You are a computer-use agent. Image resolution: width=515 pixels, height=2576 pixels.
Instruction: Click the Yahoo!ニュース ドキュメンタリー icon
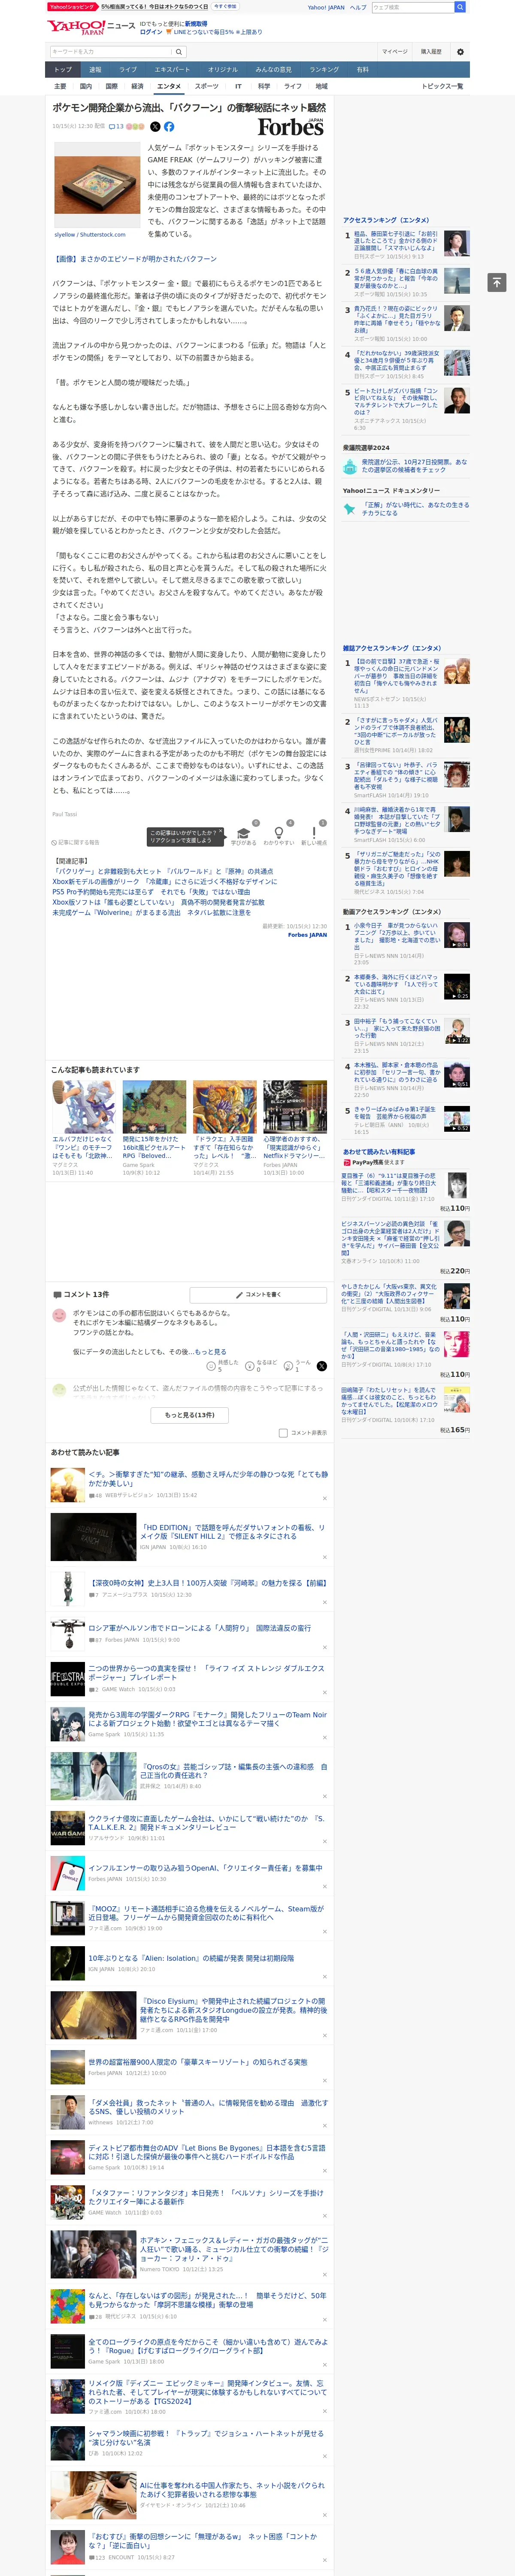(350, 509)
